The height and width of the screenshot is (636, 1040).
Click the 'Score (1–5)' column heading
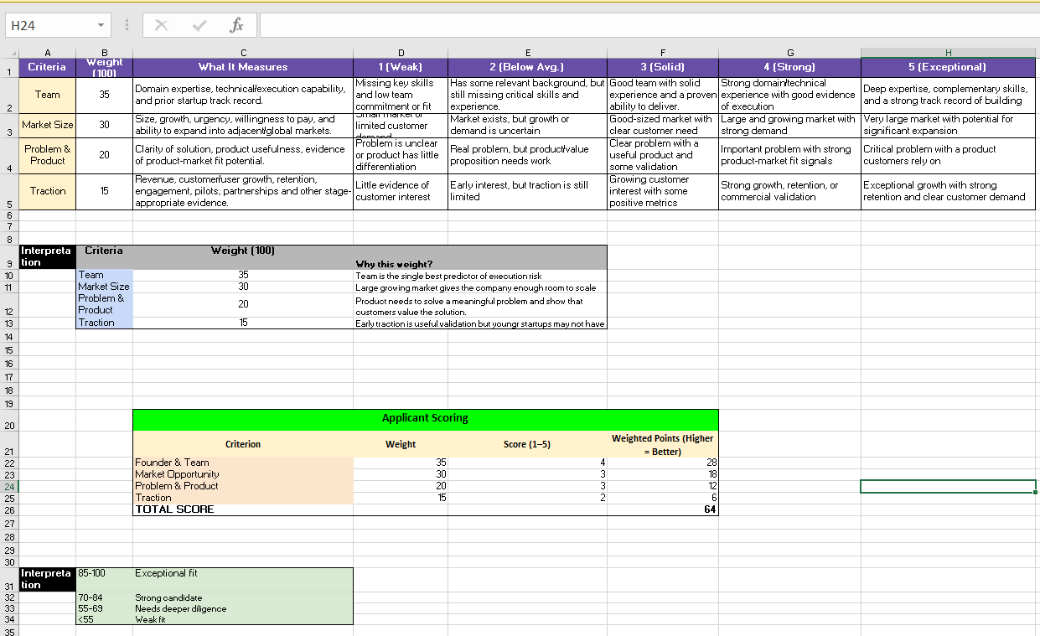[527, 444]
